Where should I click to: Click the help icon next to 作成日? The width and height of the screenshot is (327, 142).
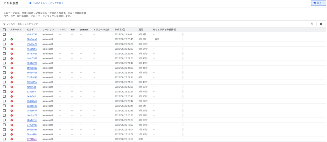[x=124, y=30]
